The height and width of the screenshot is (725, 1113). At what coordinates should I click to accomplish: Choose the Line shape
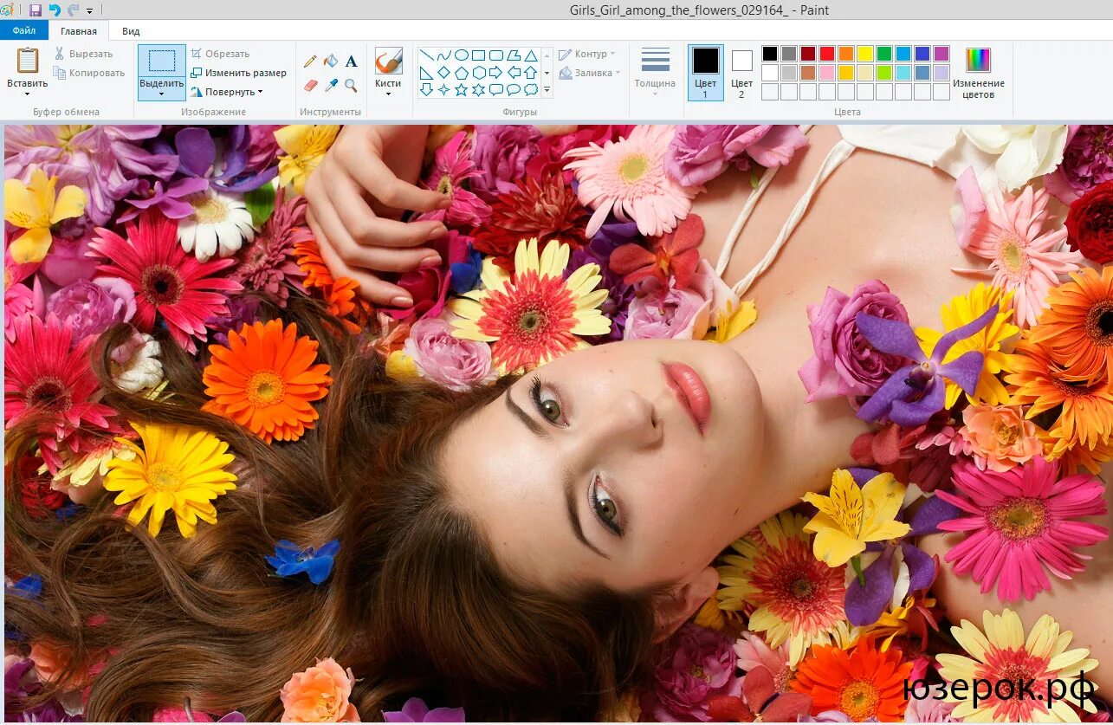[426, 55]
